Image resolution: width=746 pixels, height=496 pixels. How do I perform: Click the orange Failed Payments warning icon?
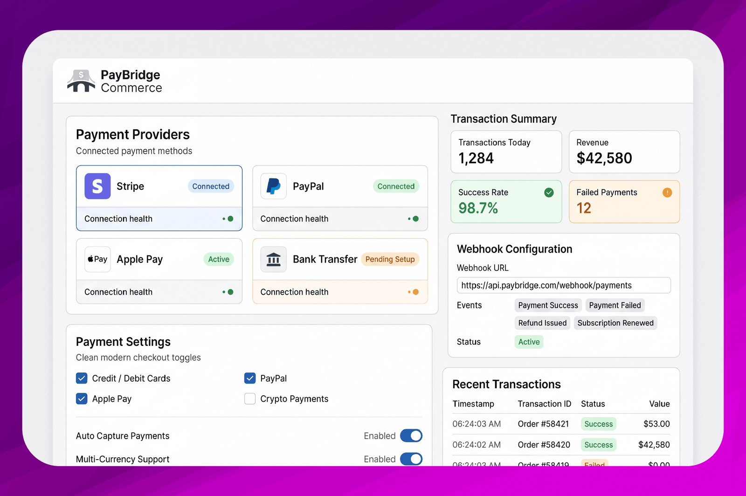(667, 193)
